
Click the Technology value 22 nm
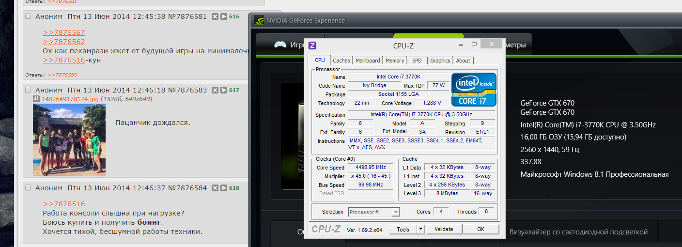pos(361,103)
